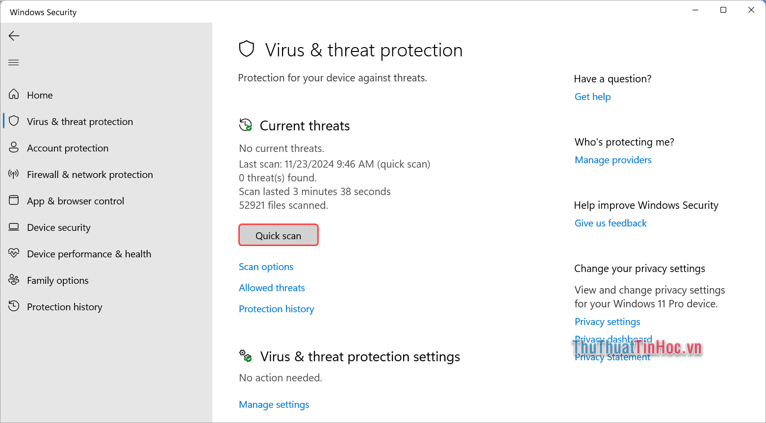This screenshot has width=766, height=423.
Task: Open the Manage providers link
Action: 613,160
